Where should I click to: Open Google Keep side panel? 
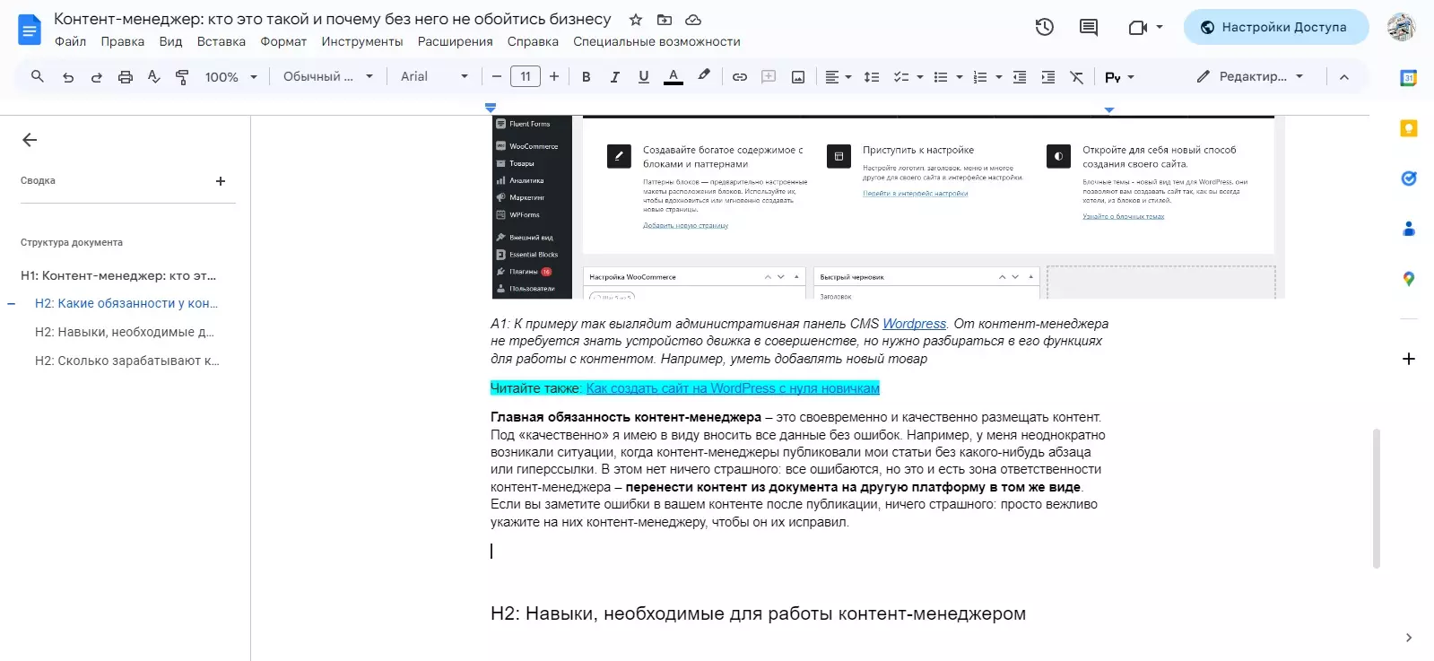pos(1409,128)
